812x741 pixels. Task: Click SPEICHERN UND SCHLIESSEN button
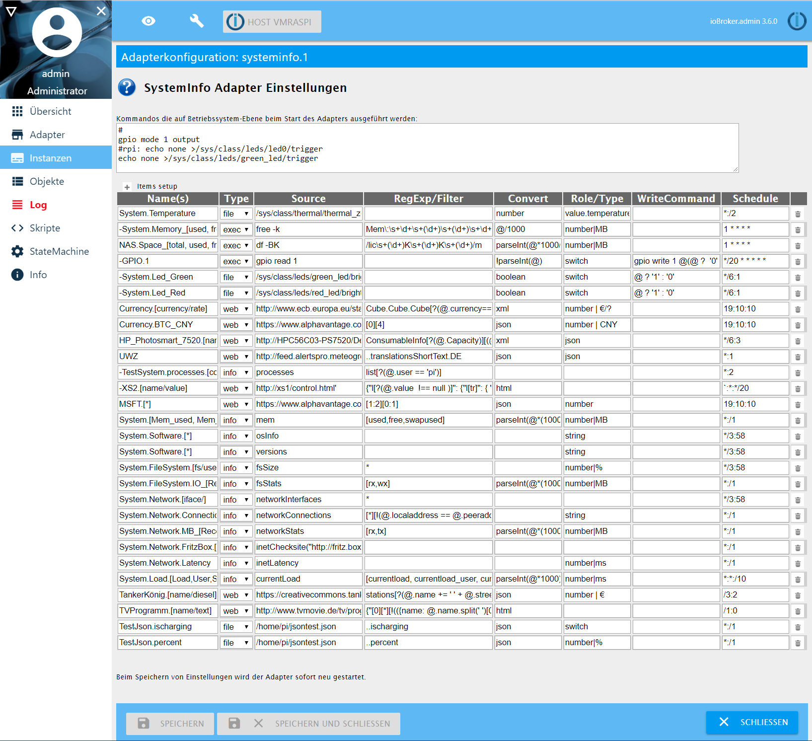point(308,724)
